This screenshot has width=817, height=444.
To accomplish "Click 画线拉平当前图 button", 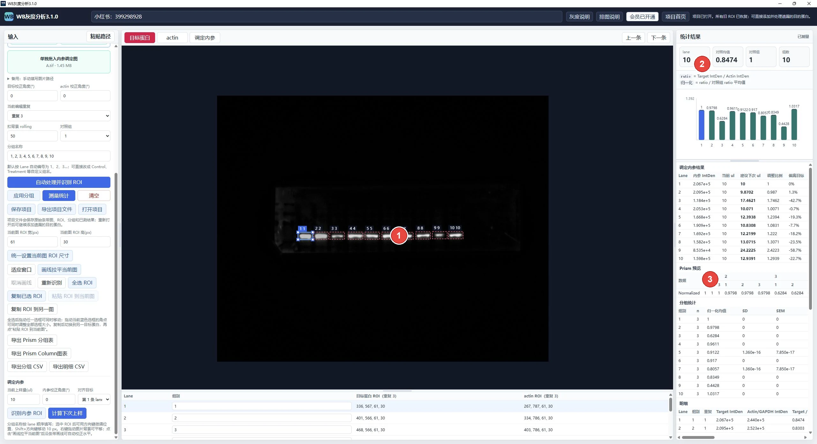I will pos(59,270).
